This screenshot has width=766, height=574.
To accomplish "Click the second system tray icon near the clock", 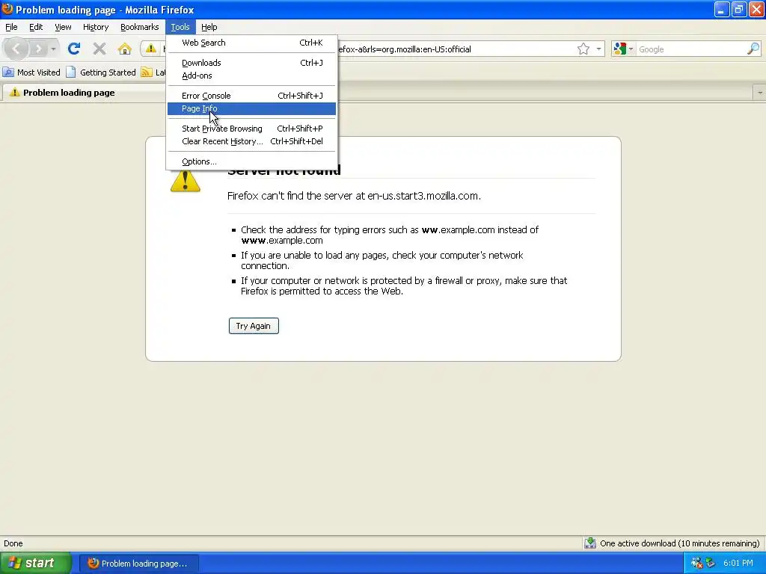I will point(711,564).
